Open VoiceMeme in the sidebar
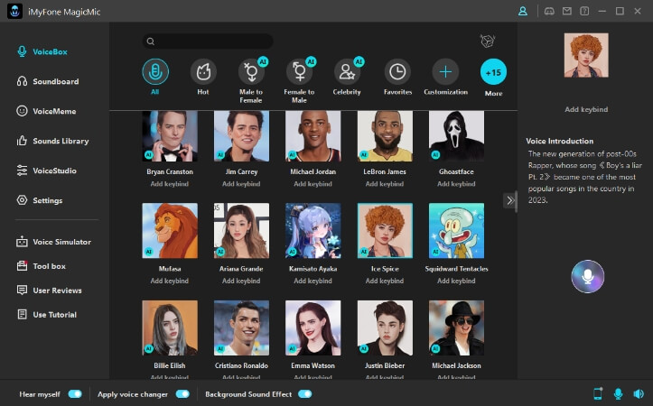Screen dimensions: 653x406 (x=46, y=111)
